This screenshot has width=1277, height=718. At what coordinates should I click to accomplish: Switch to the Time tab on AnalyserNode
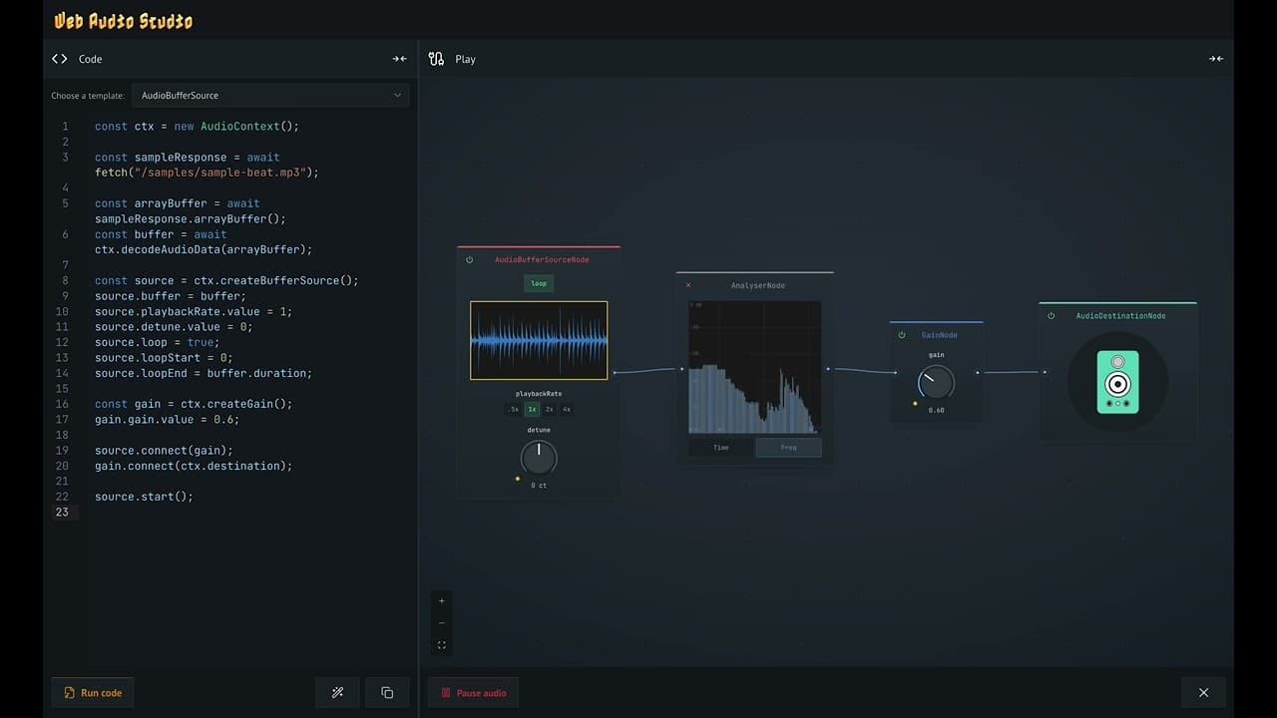pyautogui.click(x=720, y=447)
